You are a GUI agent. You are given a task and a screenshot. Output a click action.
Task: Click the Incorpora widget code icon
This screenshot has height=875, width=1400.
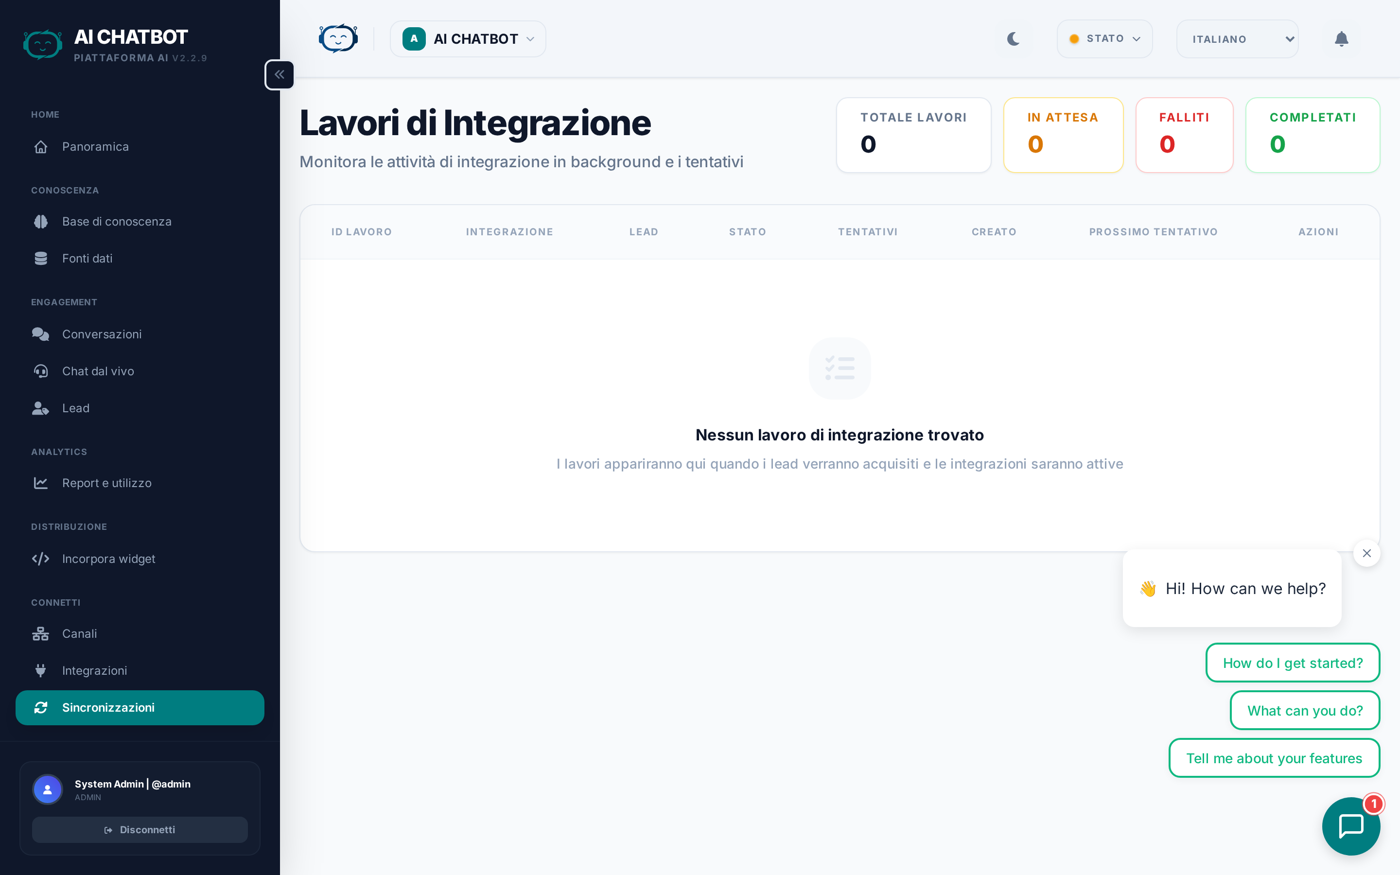pos(40,559)
